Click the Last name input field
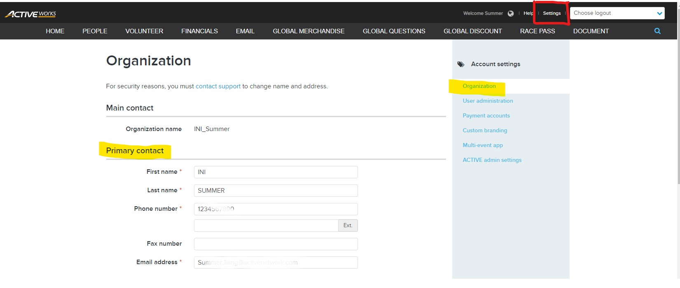Viewport: 680px width, 288px height. [276, 191]
